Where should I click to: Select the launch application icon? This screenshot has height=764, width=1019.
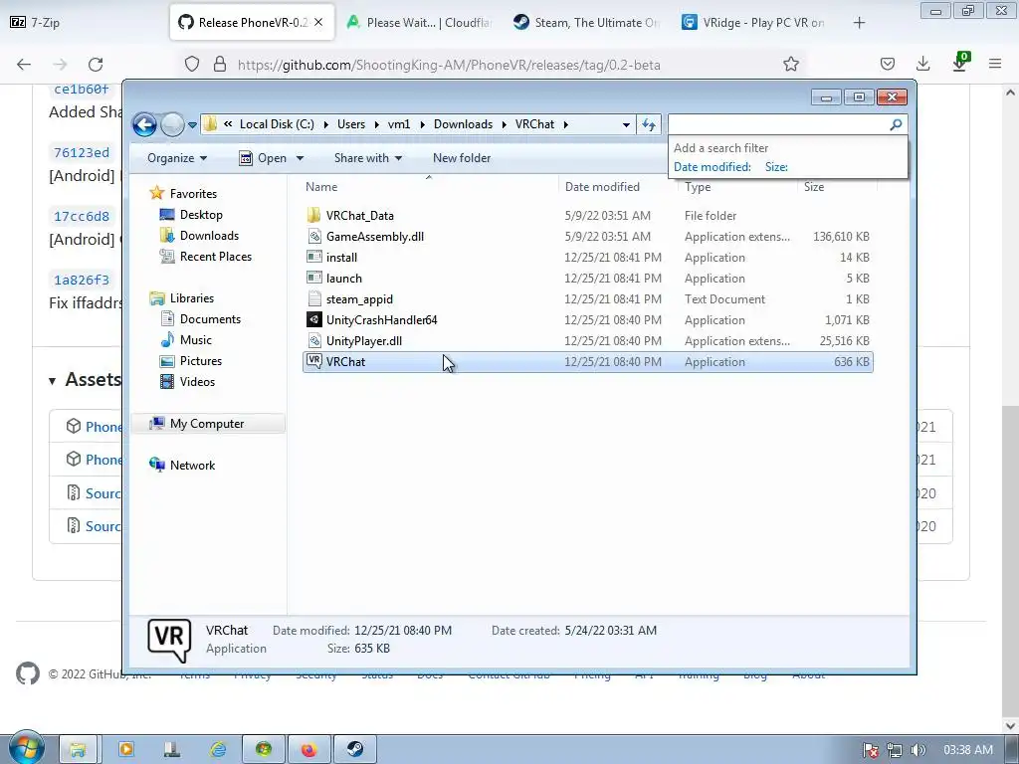click(x=313, y=279)
